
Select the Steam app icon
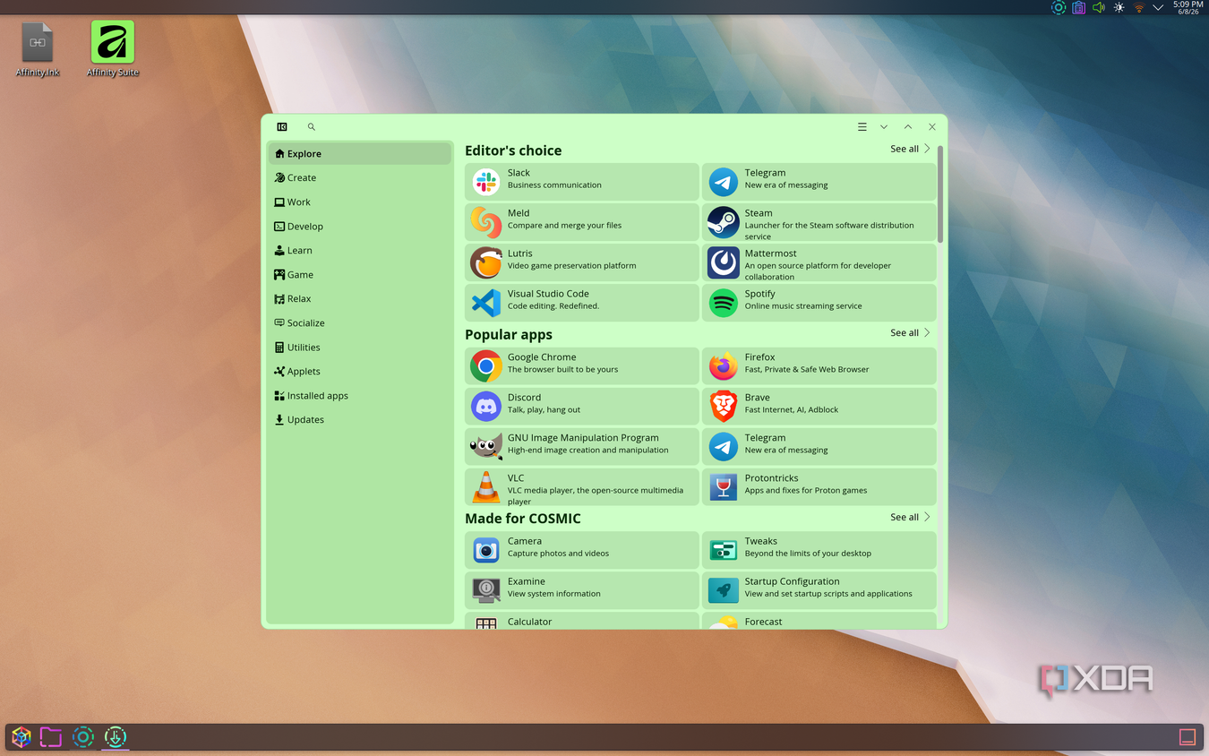coord(723,222)
